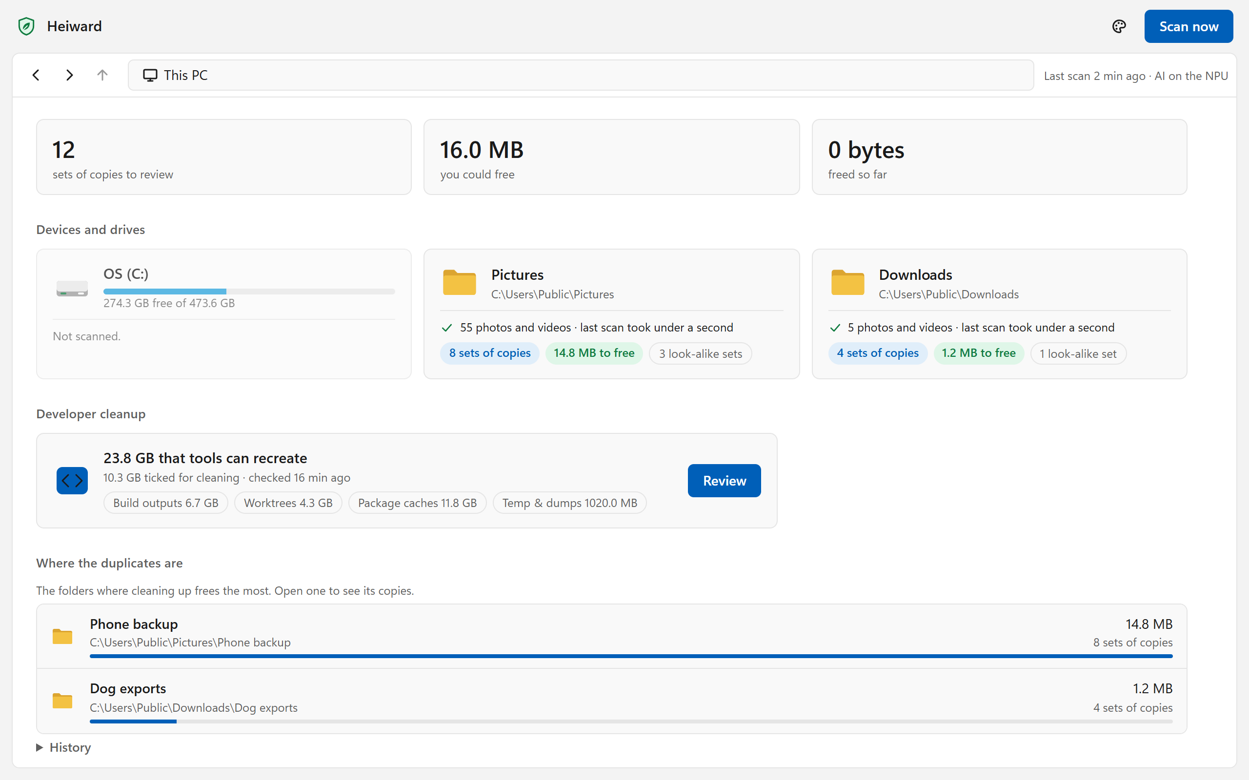The image size is (1249, 780).
Task: Select the Package caches 11.8 GB chip
Action: 417,503
